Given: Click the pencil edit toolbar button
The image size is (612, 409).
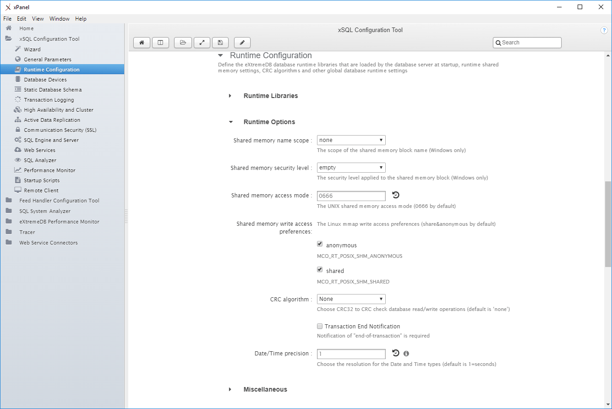Looking at the screenshot, I should [x=242, y=43].
